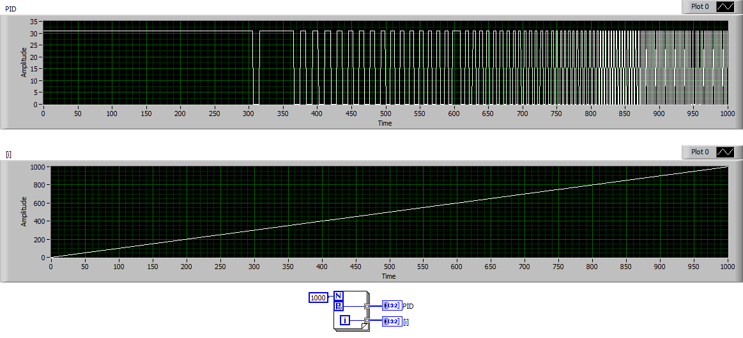Click the PID graph plot legend line icon
The width and height of the screenshot is (743, 338).
[x=725, y=6]
